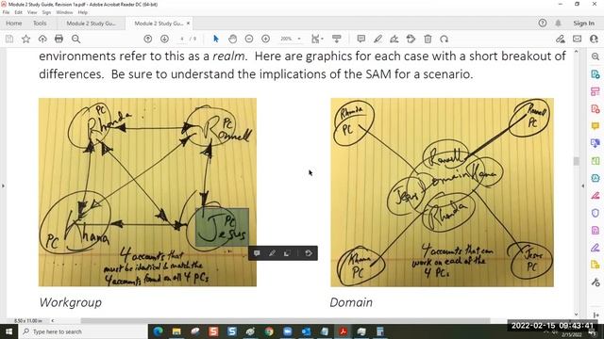The height and width of the screenshot is (339, 604).
Task: Activate the Hand pan tool
Action: coord(233,39)
